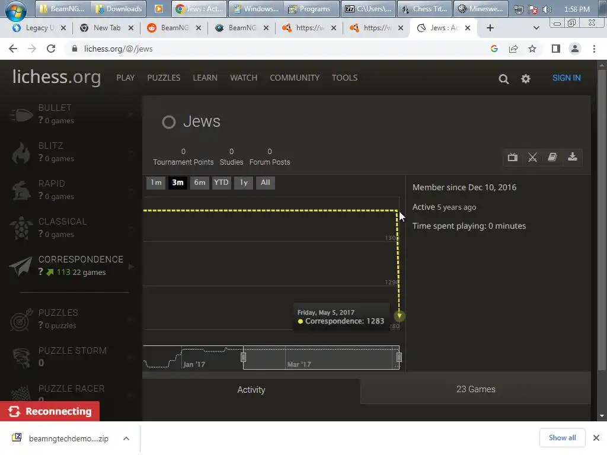Open volume control in system tray
Screen dimensions: 607x455
[x=547, y=9]
